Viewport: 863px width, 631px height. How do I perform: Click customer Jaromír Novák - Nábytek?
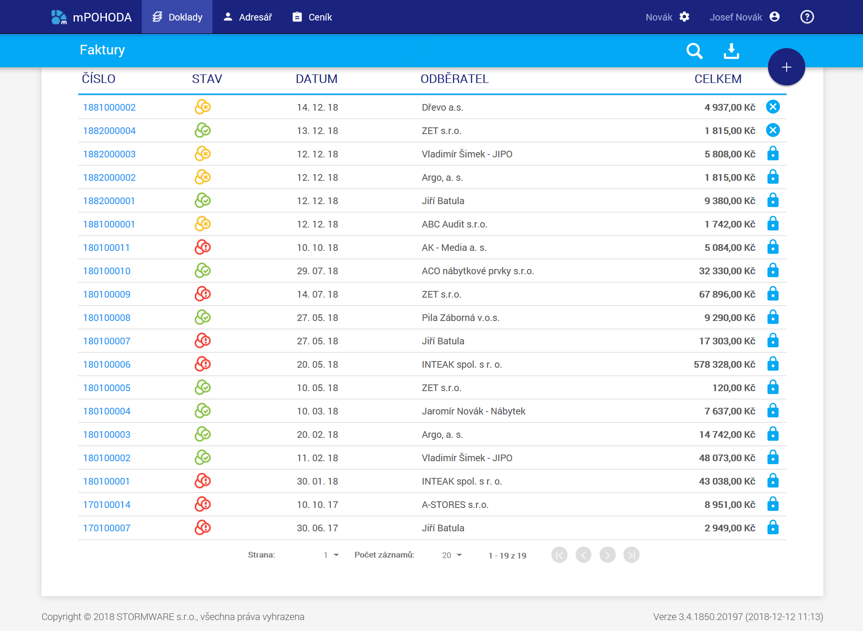pos(474,411)
